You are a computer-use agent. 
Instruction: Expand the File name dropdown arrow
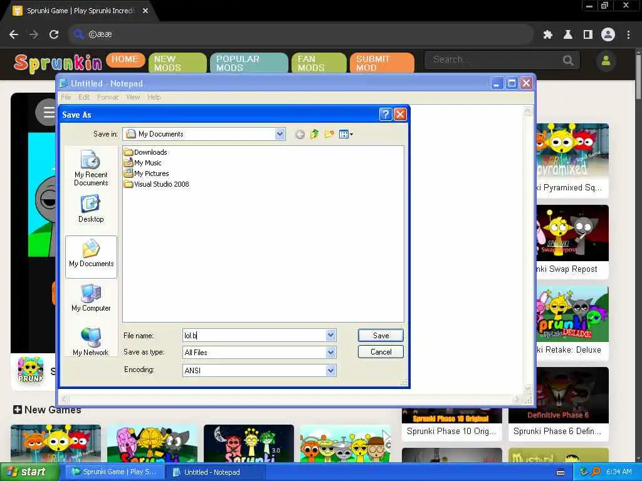pyautogui.click(x=331, y=335)
